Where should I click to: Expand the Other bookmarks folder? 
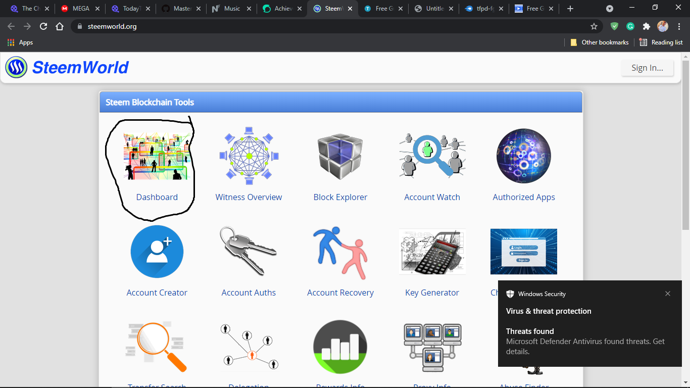click(x=600, y=42)
